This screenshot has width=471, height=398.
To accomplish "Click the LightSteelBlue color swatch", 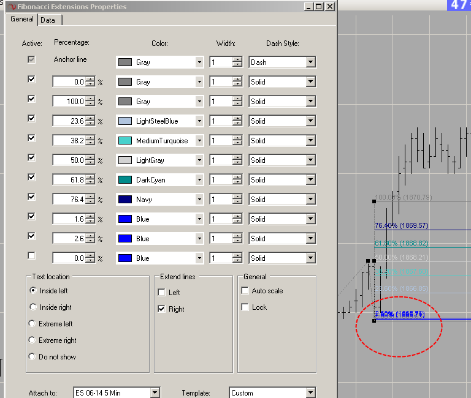I will tap(125, 121).
